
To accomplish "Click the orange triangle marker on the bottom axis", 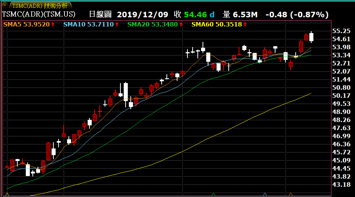I will pos(291,194).
